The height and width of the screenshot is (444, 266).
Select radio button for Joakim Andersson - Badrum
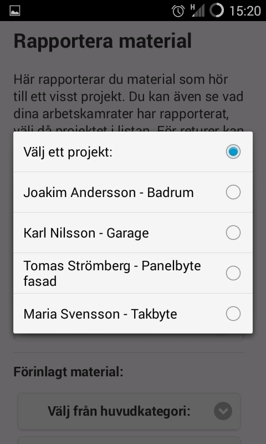tap(233, 192)
